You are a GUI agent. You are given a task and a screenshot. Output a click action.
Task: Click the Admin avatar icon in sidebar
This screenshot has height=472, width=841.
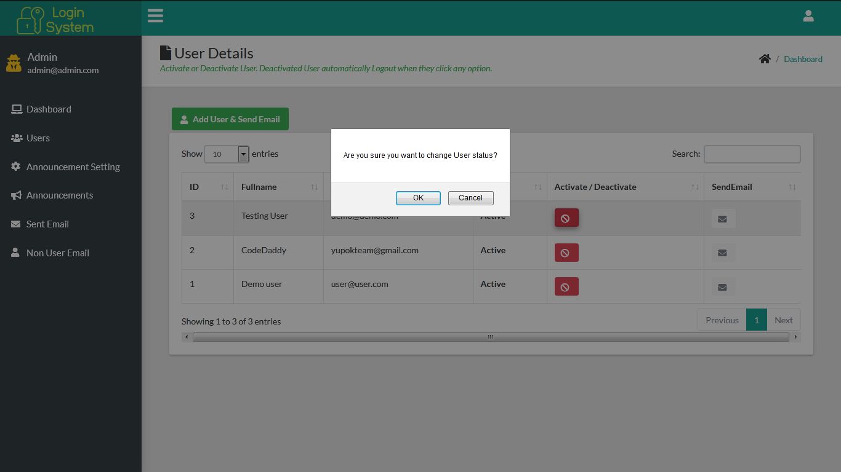coord(14,63)
